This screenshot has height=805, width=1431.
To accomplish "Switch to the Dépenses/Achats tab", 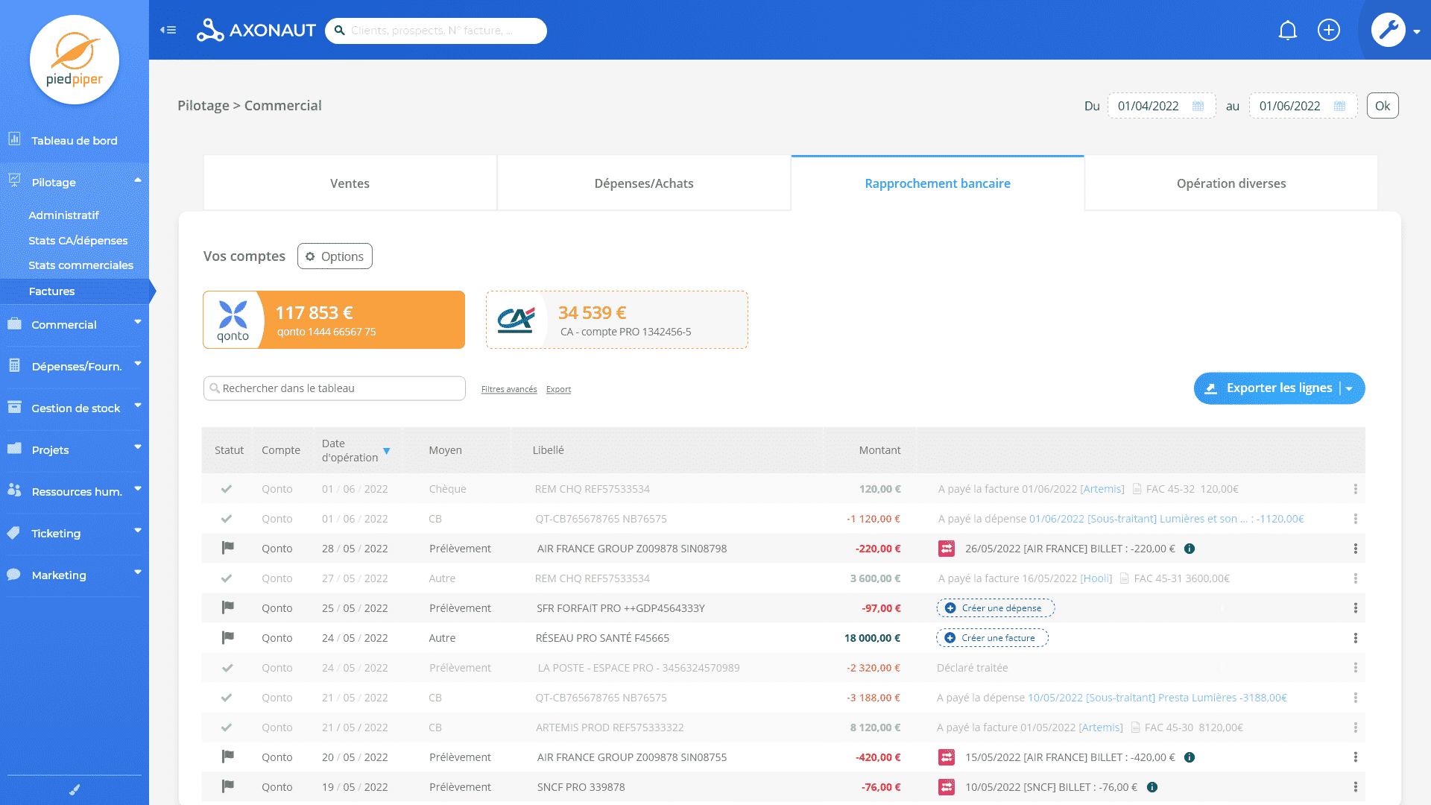I will click(x=643, y=183).
